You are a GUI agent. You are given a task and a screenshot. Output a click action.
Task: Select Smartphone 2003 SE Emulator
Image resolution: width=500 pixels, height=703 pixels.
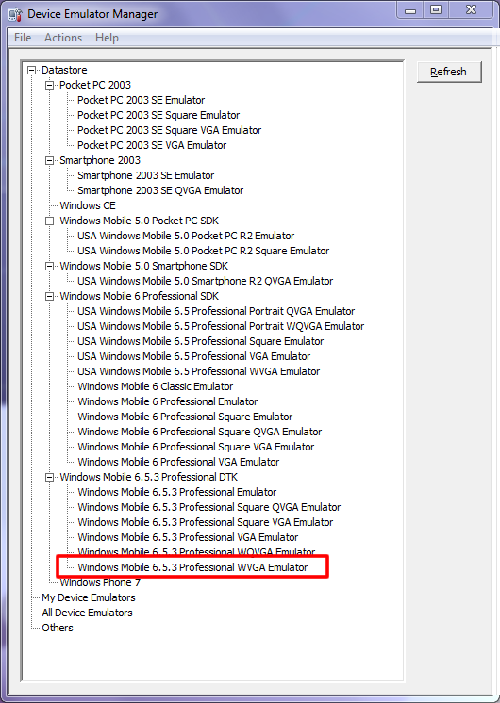pos(146,175)
